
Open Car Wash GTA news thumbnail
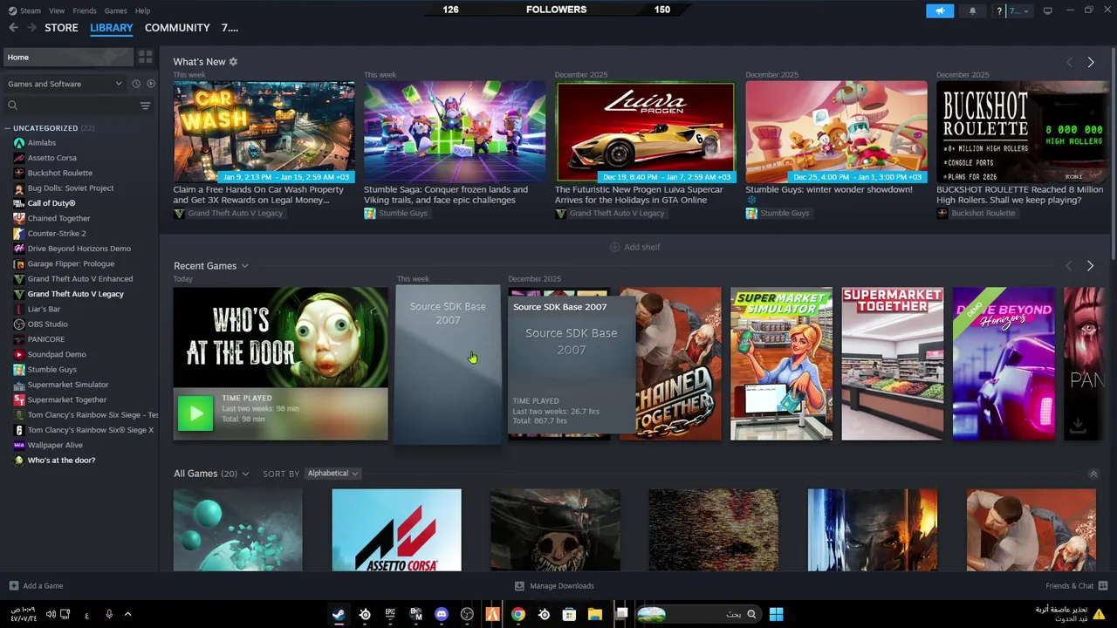coord(264,132)
